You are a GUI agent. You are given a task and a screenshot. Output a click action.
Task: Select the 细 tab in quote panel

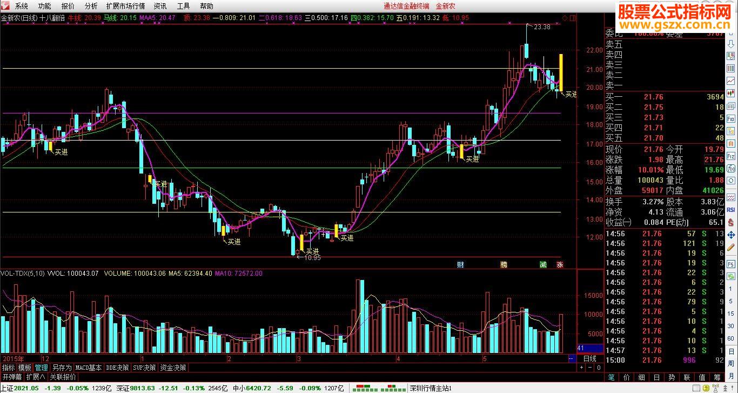[x=641, y=377]
